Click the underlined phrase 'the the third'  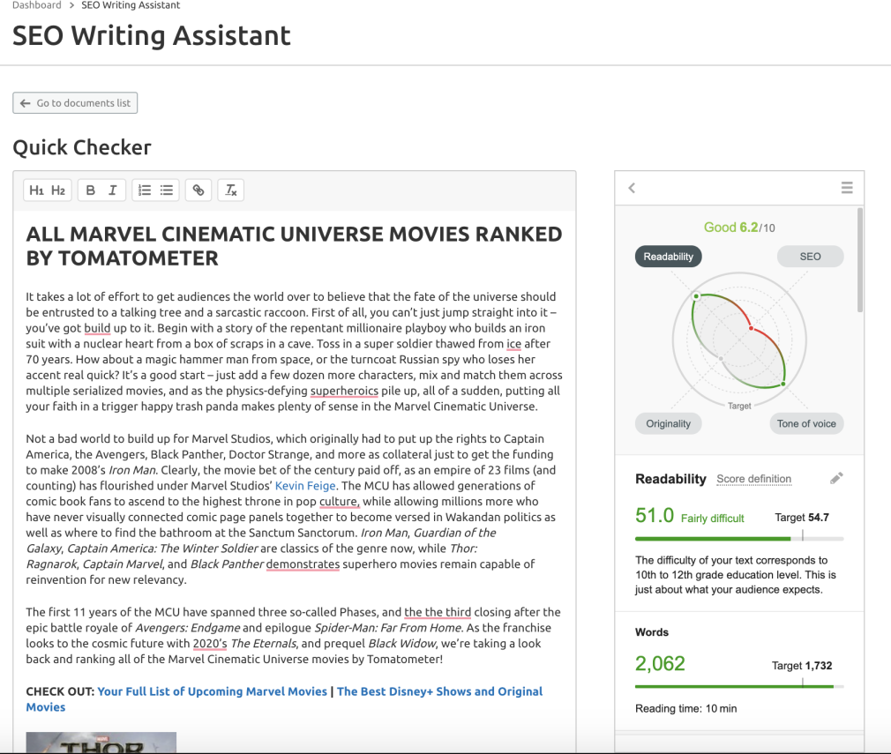coord(438,613)
